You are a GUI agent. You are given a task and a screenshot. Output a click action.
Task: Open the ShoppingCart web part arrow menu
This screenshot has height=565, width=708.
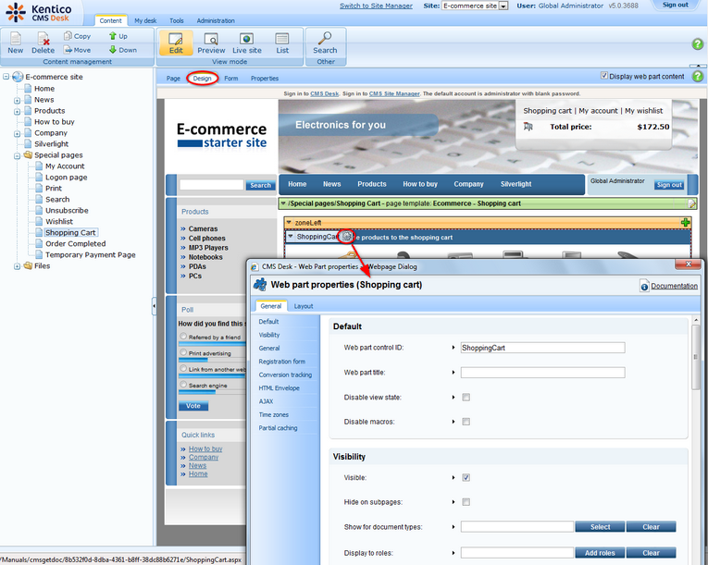click(292, 237)
